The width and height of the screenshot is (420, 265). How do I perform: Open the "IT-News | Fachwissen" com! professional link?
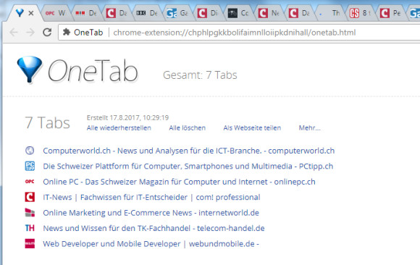pyautogui.click(x=151, y=197)
